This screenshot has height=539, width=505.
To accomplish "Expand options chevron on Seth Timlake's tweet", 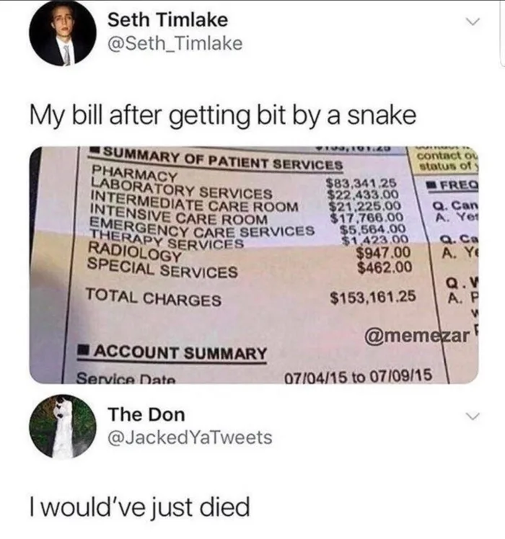I will pyautogui.click(x=472, y=22).
